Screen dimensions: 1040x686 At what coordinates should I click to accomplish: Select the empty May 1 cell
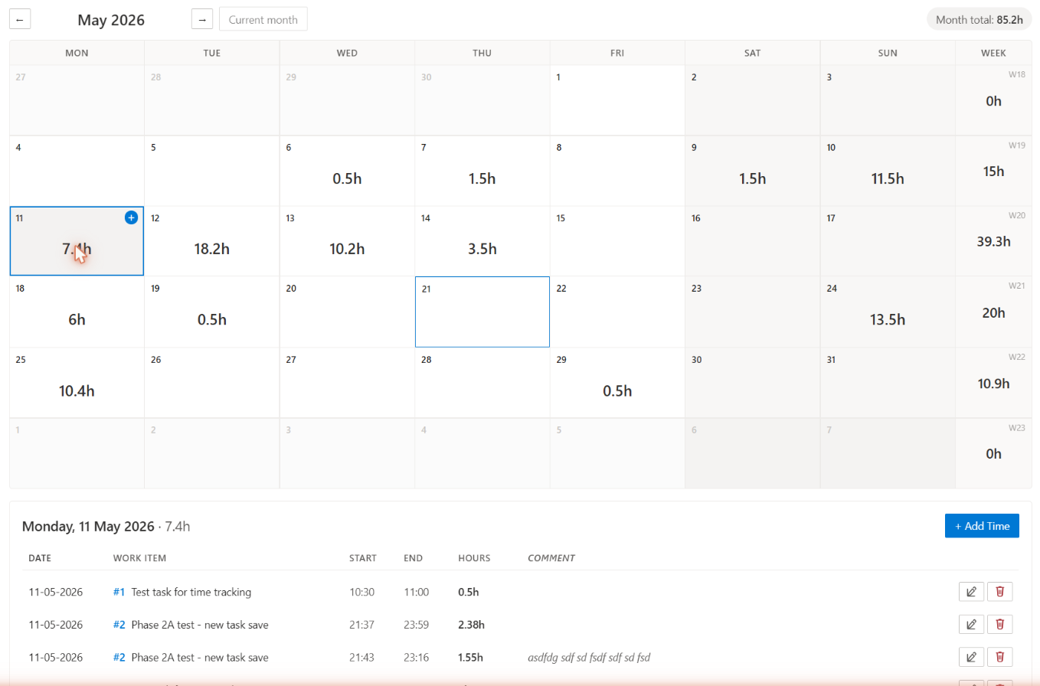617,100
